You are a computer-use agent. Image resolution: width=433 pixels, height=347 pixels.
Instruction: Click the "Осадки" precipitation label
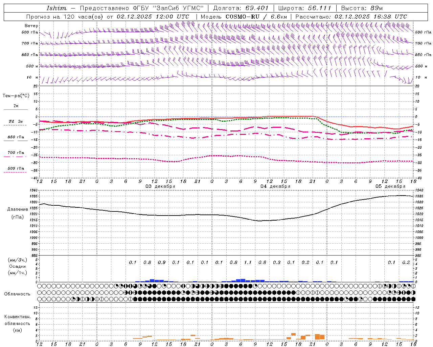[x=18, y=266]
